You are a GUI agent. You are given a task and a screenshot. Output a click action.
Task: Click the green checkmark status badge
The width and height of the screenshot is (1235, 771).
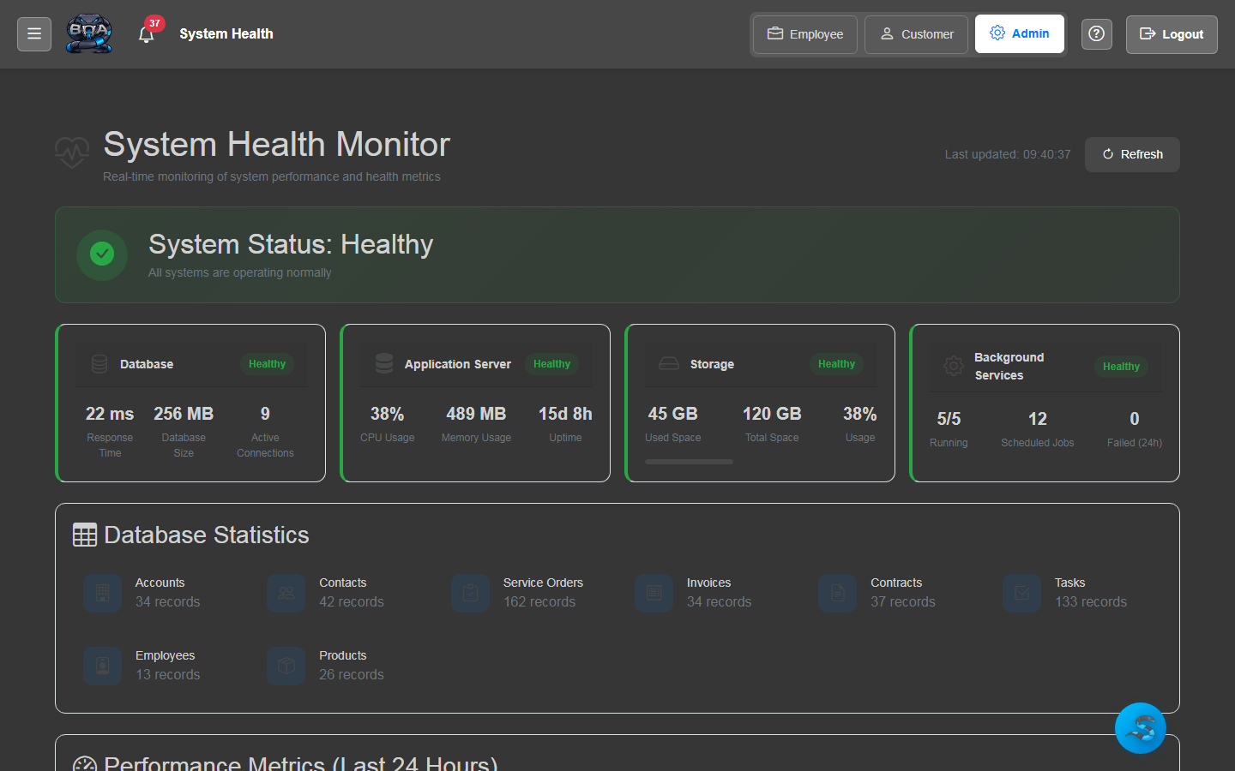pyautogui.click(x=102, y=255)
